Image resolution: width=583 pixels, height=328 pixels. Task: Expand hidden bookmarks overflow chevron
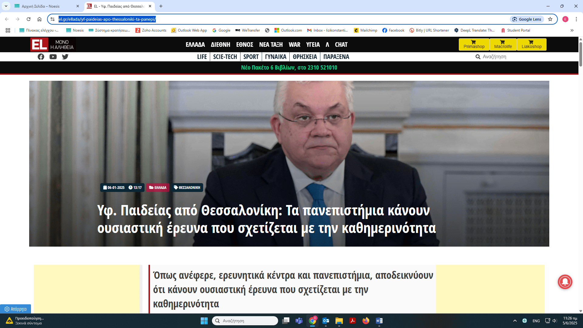pos(572,30)
